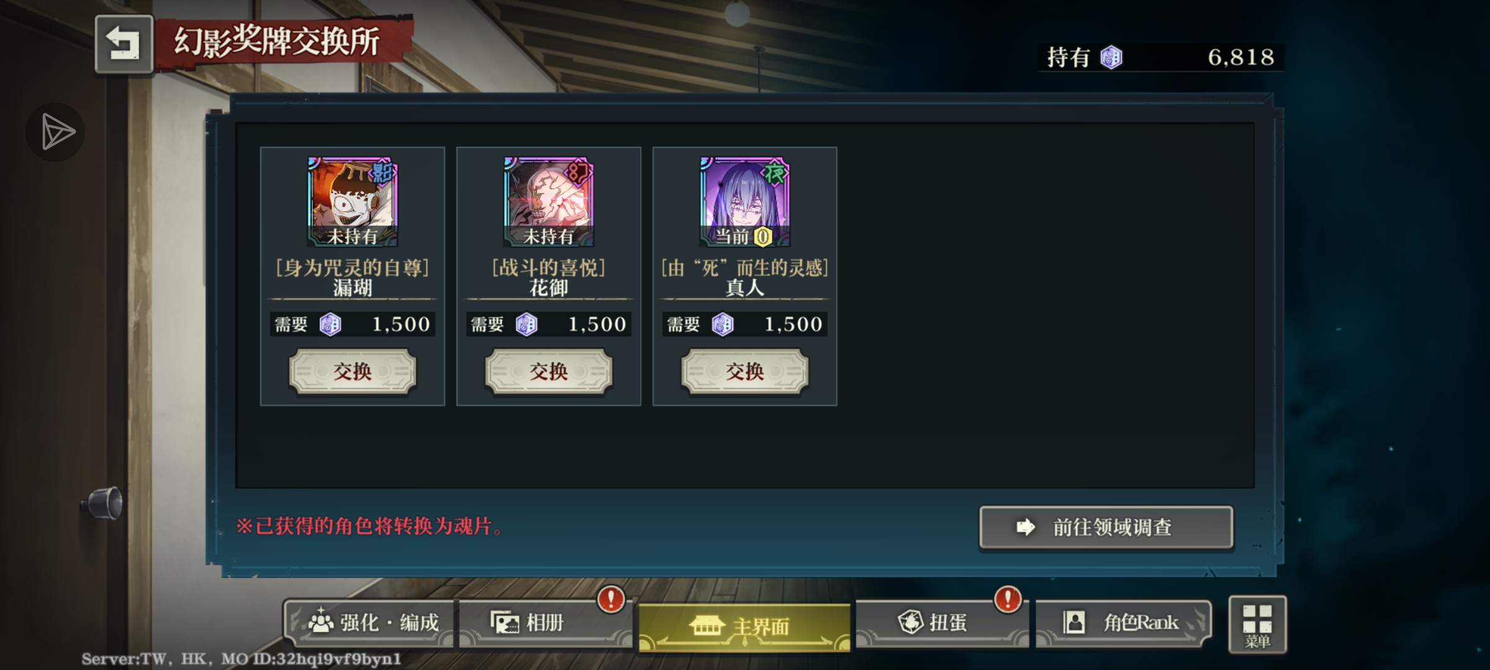The height and width of the screenshot is (670, 1490).
Task: Select the 漏瑚 character portrait
Action: [x=353, y=202]
